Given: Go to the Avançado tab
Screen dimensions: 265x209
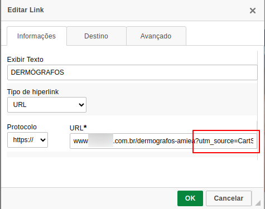Looking at the screenshot, I should [156, 36].
